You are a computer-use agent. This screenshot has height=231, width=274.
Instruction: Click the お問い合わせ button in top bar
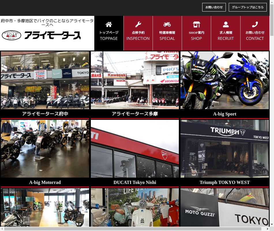click(214, 7)
